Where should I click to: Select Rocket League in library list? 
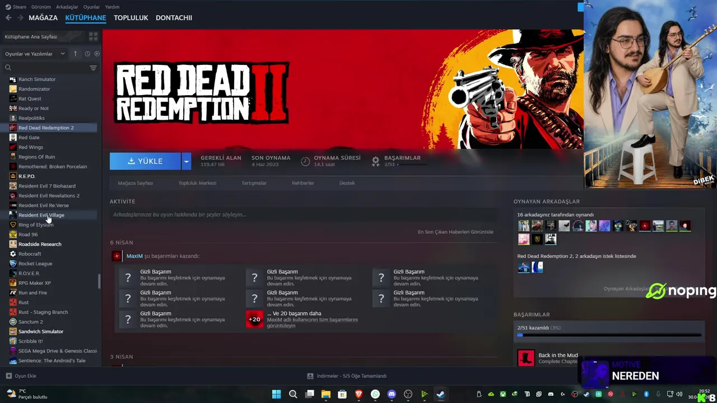(x=35, y=264)
